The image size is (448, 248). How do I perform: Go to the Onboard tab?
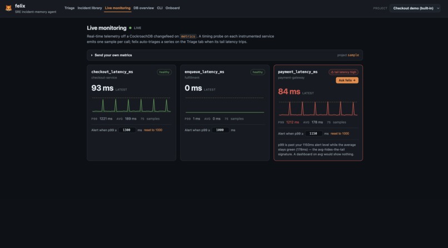pyautogui.click(x=172, y=8)
